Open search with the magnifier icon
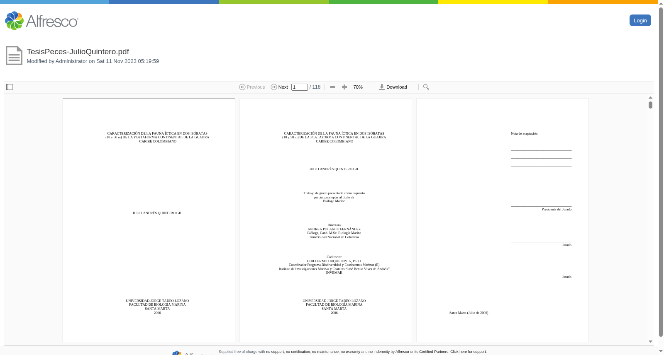 426,87
